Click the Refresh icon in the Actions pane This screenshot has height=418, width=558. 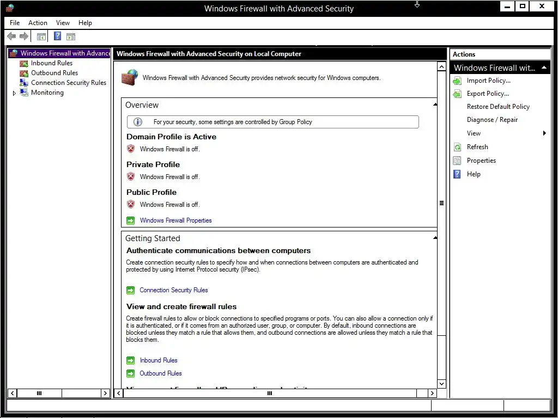pos(457,147)
